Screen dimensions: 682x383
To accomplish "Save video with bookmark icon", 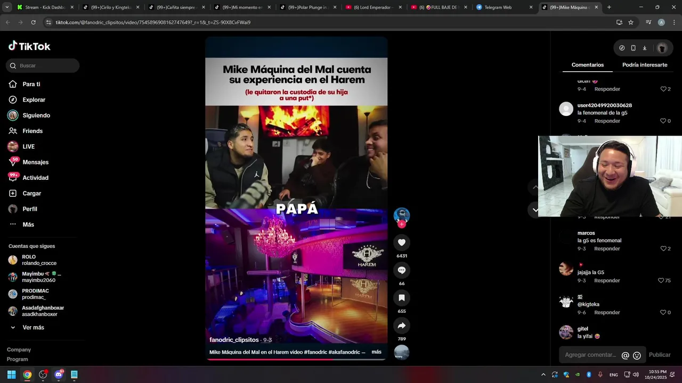I will tap(402, 298).
